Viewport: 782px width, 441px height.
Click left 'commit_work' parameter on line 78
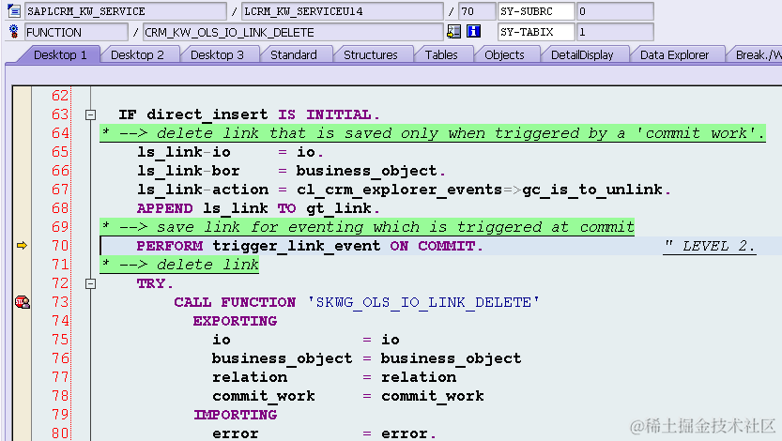click(x=263, y=396)
